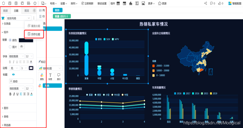This screenshot has height=128, width=243.
Task: Click the upload image cloud button
Action: click(21, 46)
